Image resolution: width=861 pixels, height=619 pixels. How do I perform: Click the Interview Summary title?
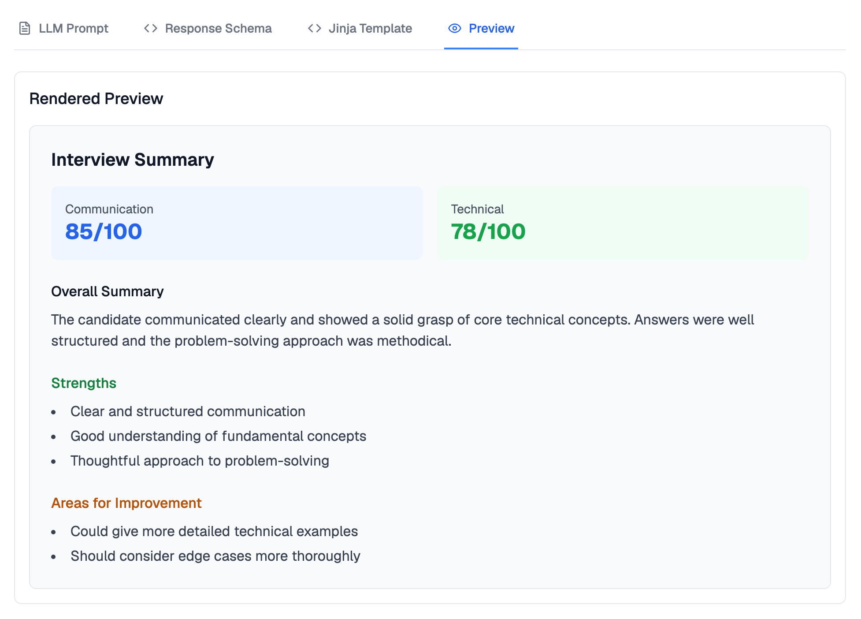point(133,160)
